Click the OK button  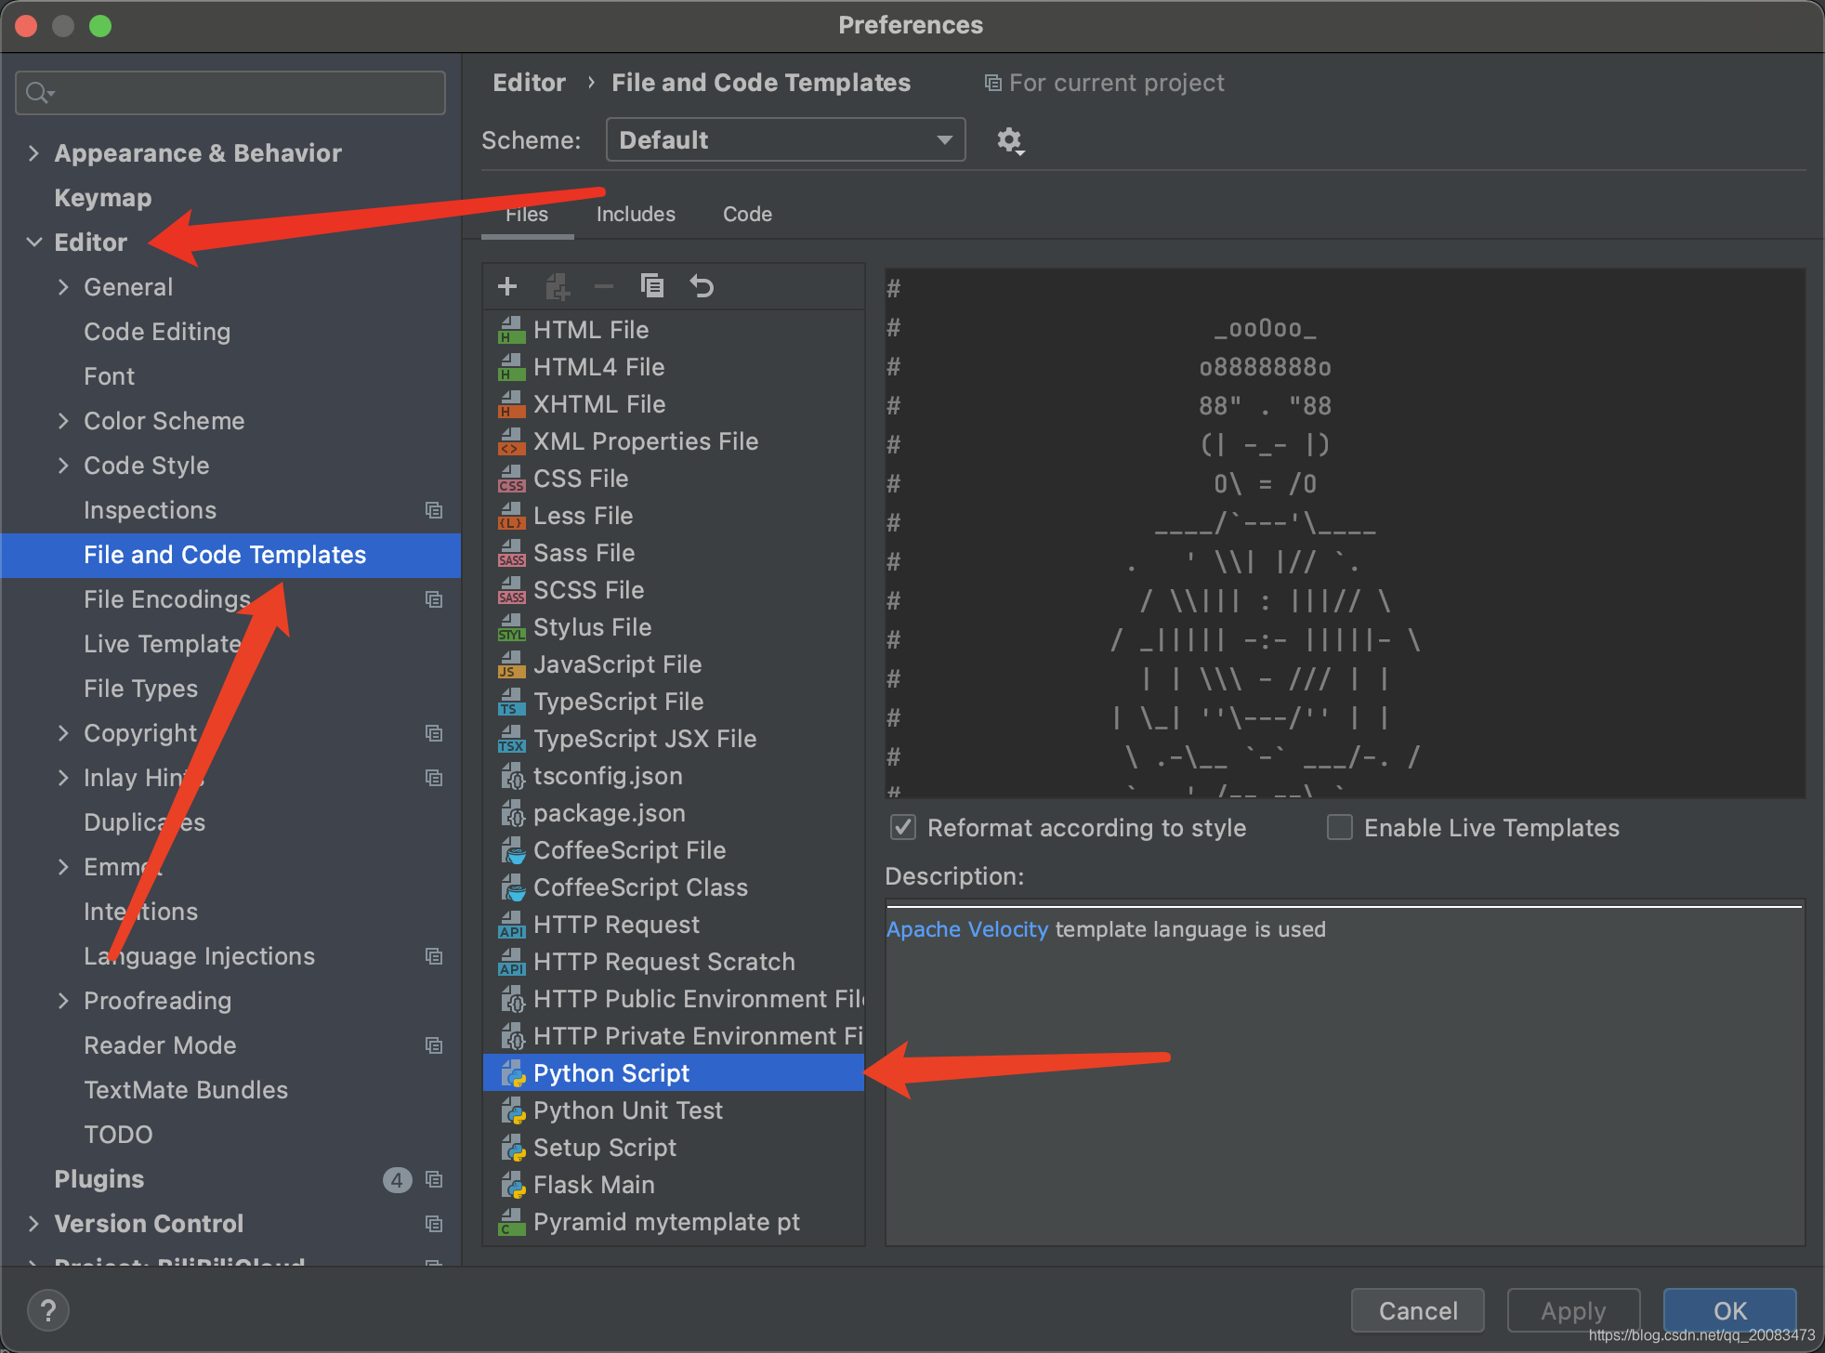[1729, 1310]
